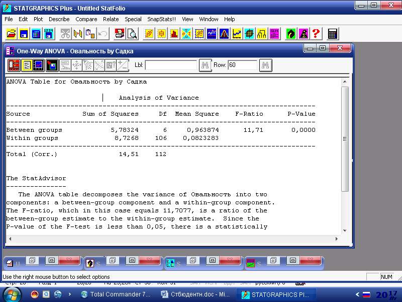
Task: Open the sigma summary statistics icon
Action: 186,34
